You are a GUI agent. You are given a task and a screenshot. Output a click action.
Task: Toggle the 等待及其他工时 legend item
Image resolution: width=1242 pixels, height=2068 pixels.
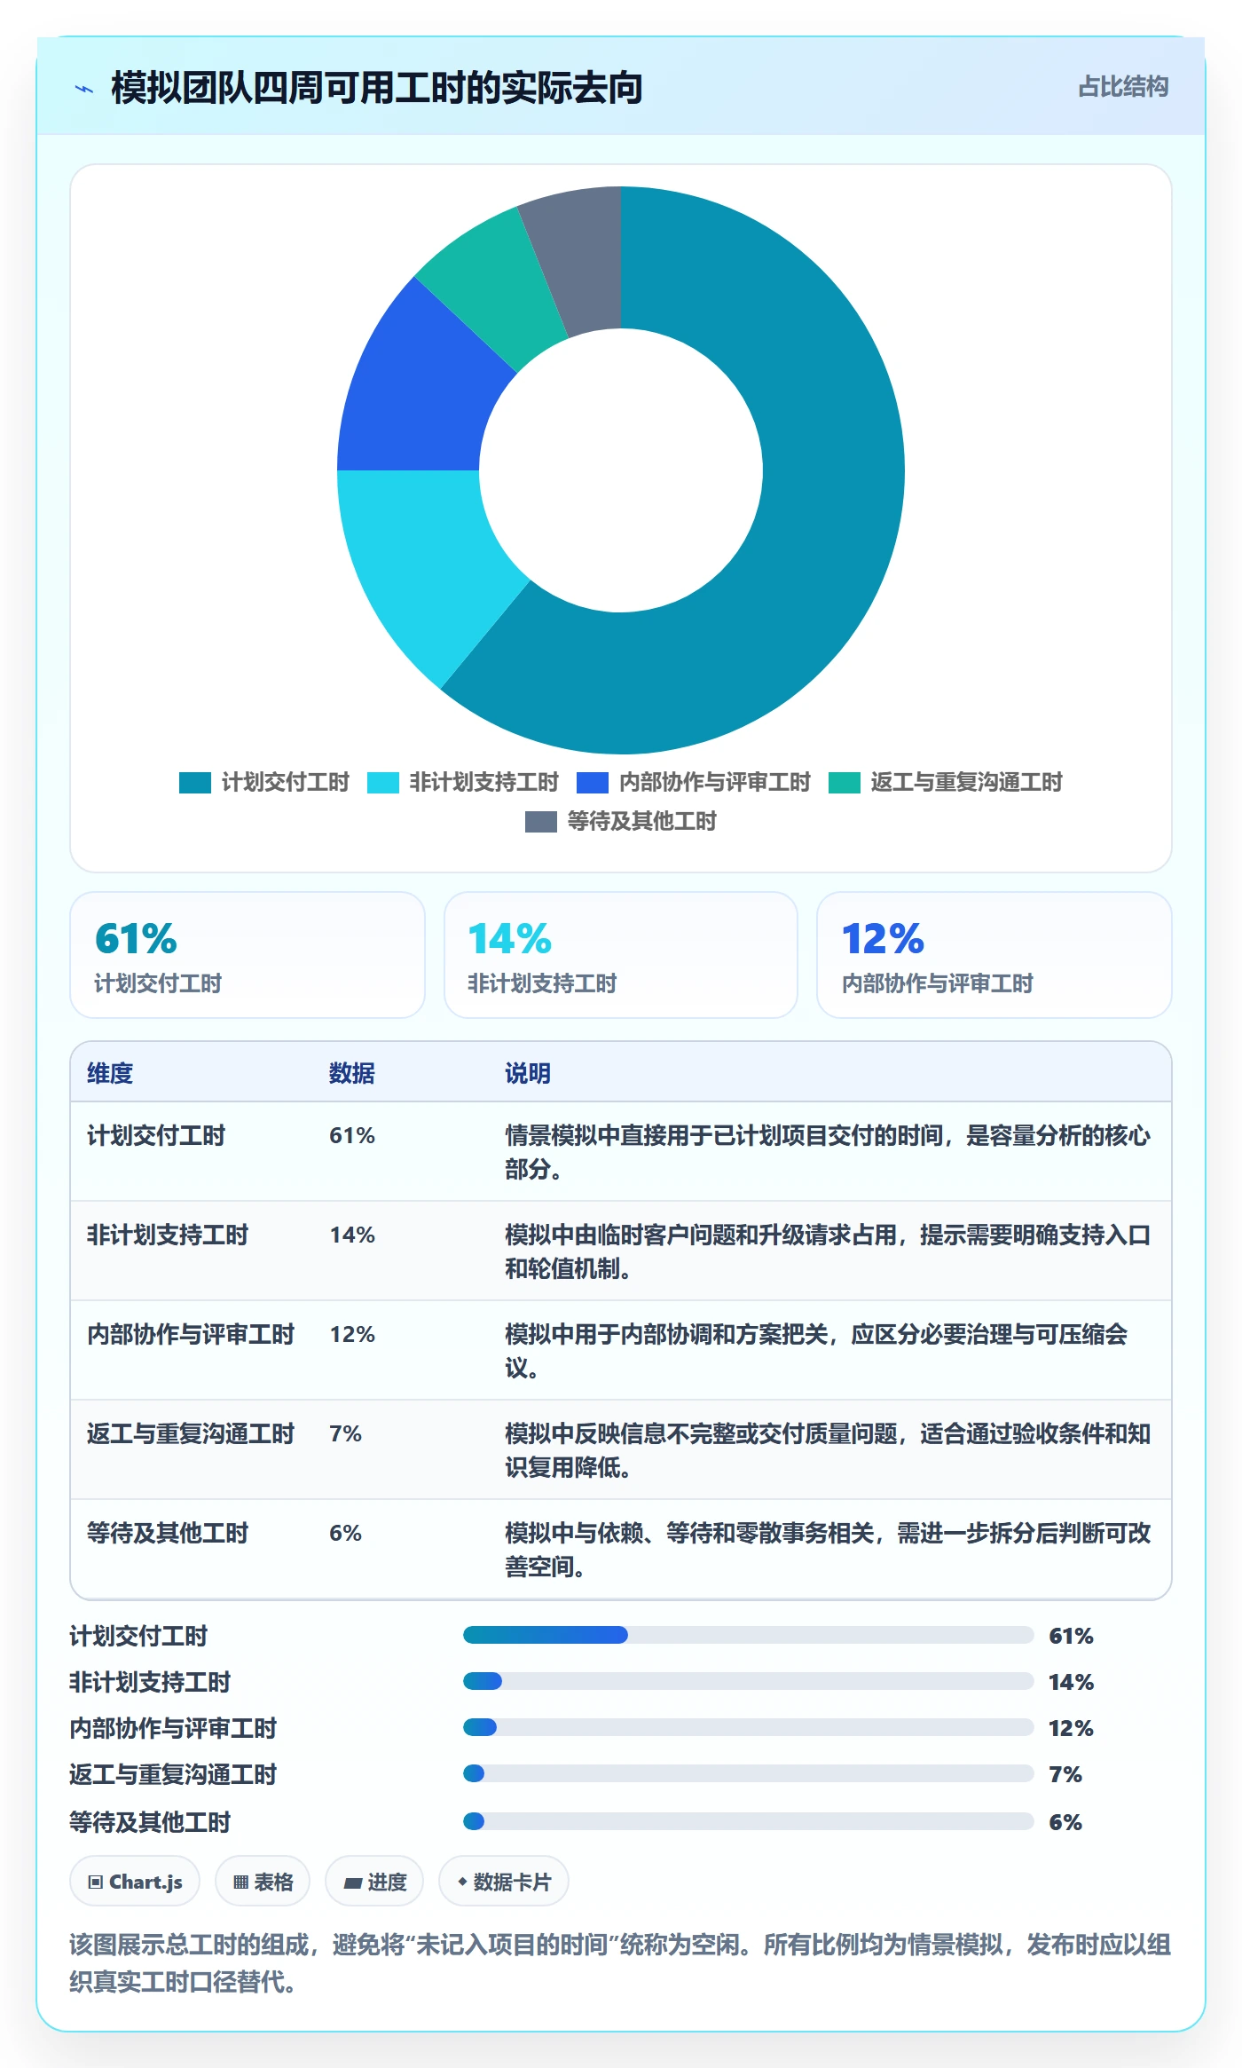click(621, 822)
